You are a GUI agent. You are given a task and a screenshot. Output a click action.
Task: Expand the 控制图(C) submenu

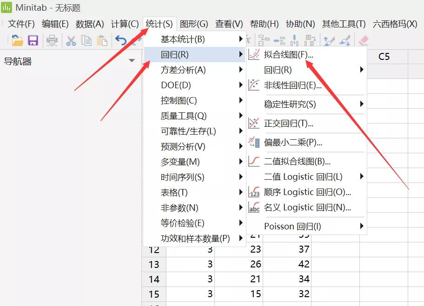point(194,100)
